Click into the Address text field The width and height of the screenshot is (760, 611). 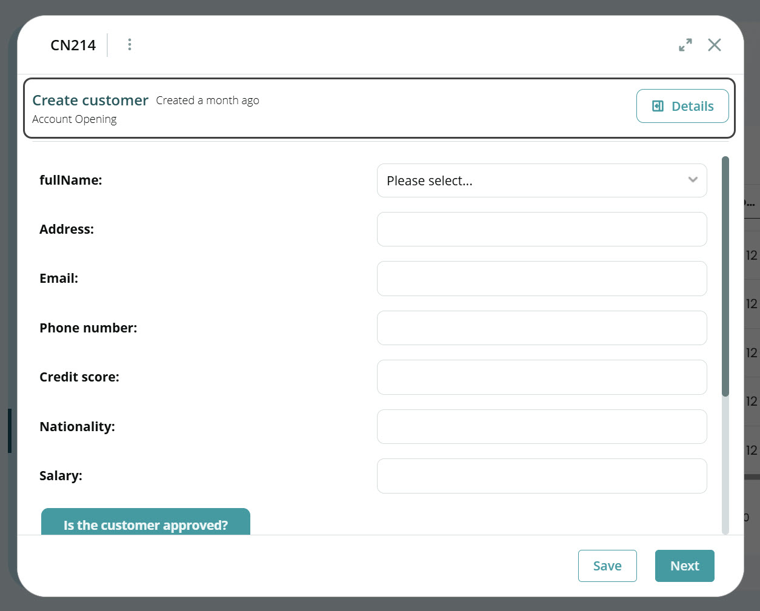pyautogui.click(x=542, y=230)
